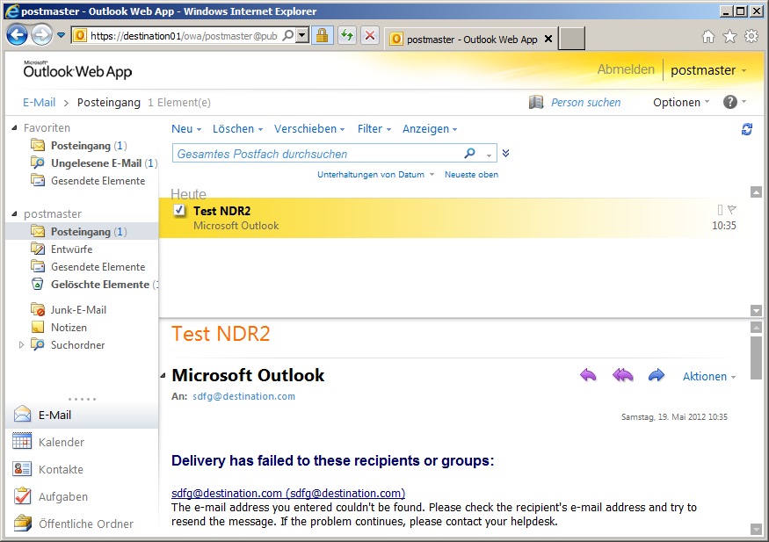769x542 pixels.
Task: Click the failed recipient sdfg@destination.com link
Action: pos(288,493)
